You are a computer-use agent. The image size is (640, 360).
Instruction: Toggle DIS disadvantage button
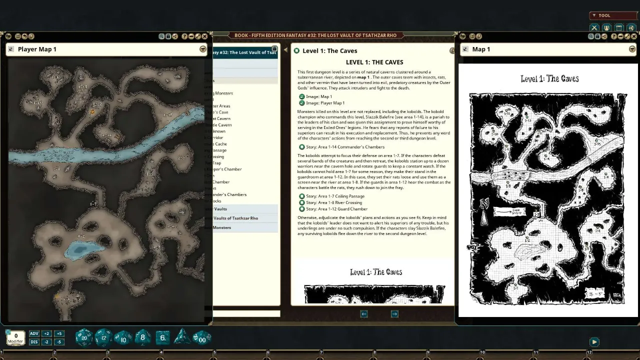(34, 342)
